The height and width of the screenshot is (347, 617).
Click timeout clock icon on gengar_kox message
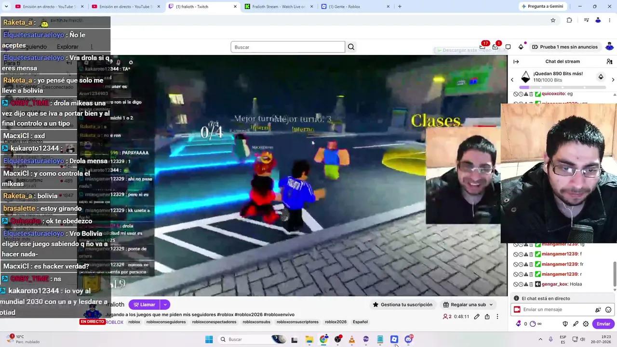pyautogui.click(x=521, y=284)
